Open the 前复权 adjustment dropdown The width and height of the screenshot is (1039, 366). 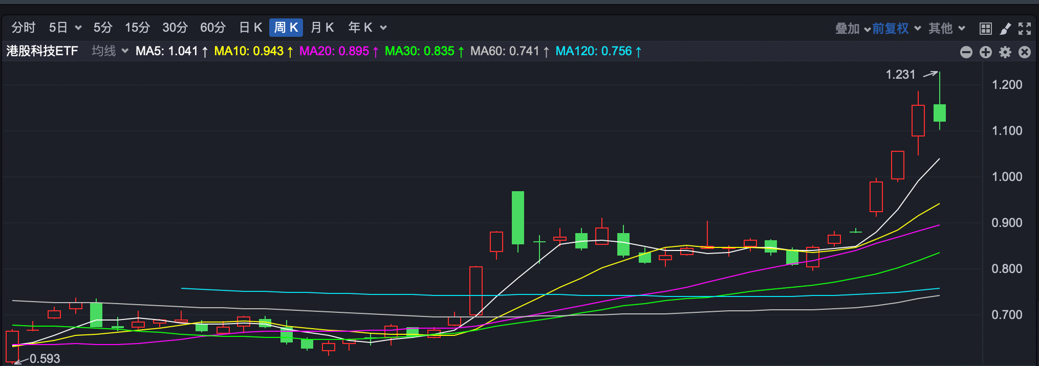click(896, 29)
